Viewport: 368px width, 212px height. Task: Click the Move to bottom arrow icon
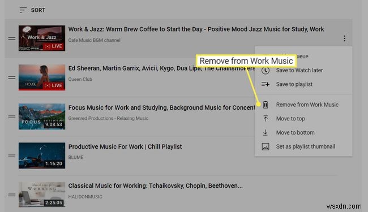pos(266,133)
